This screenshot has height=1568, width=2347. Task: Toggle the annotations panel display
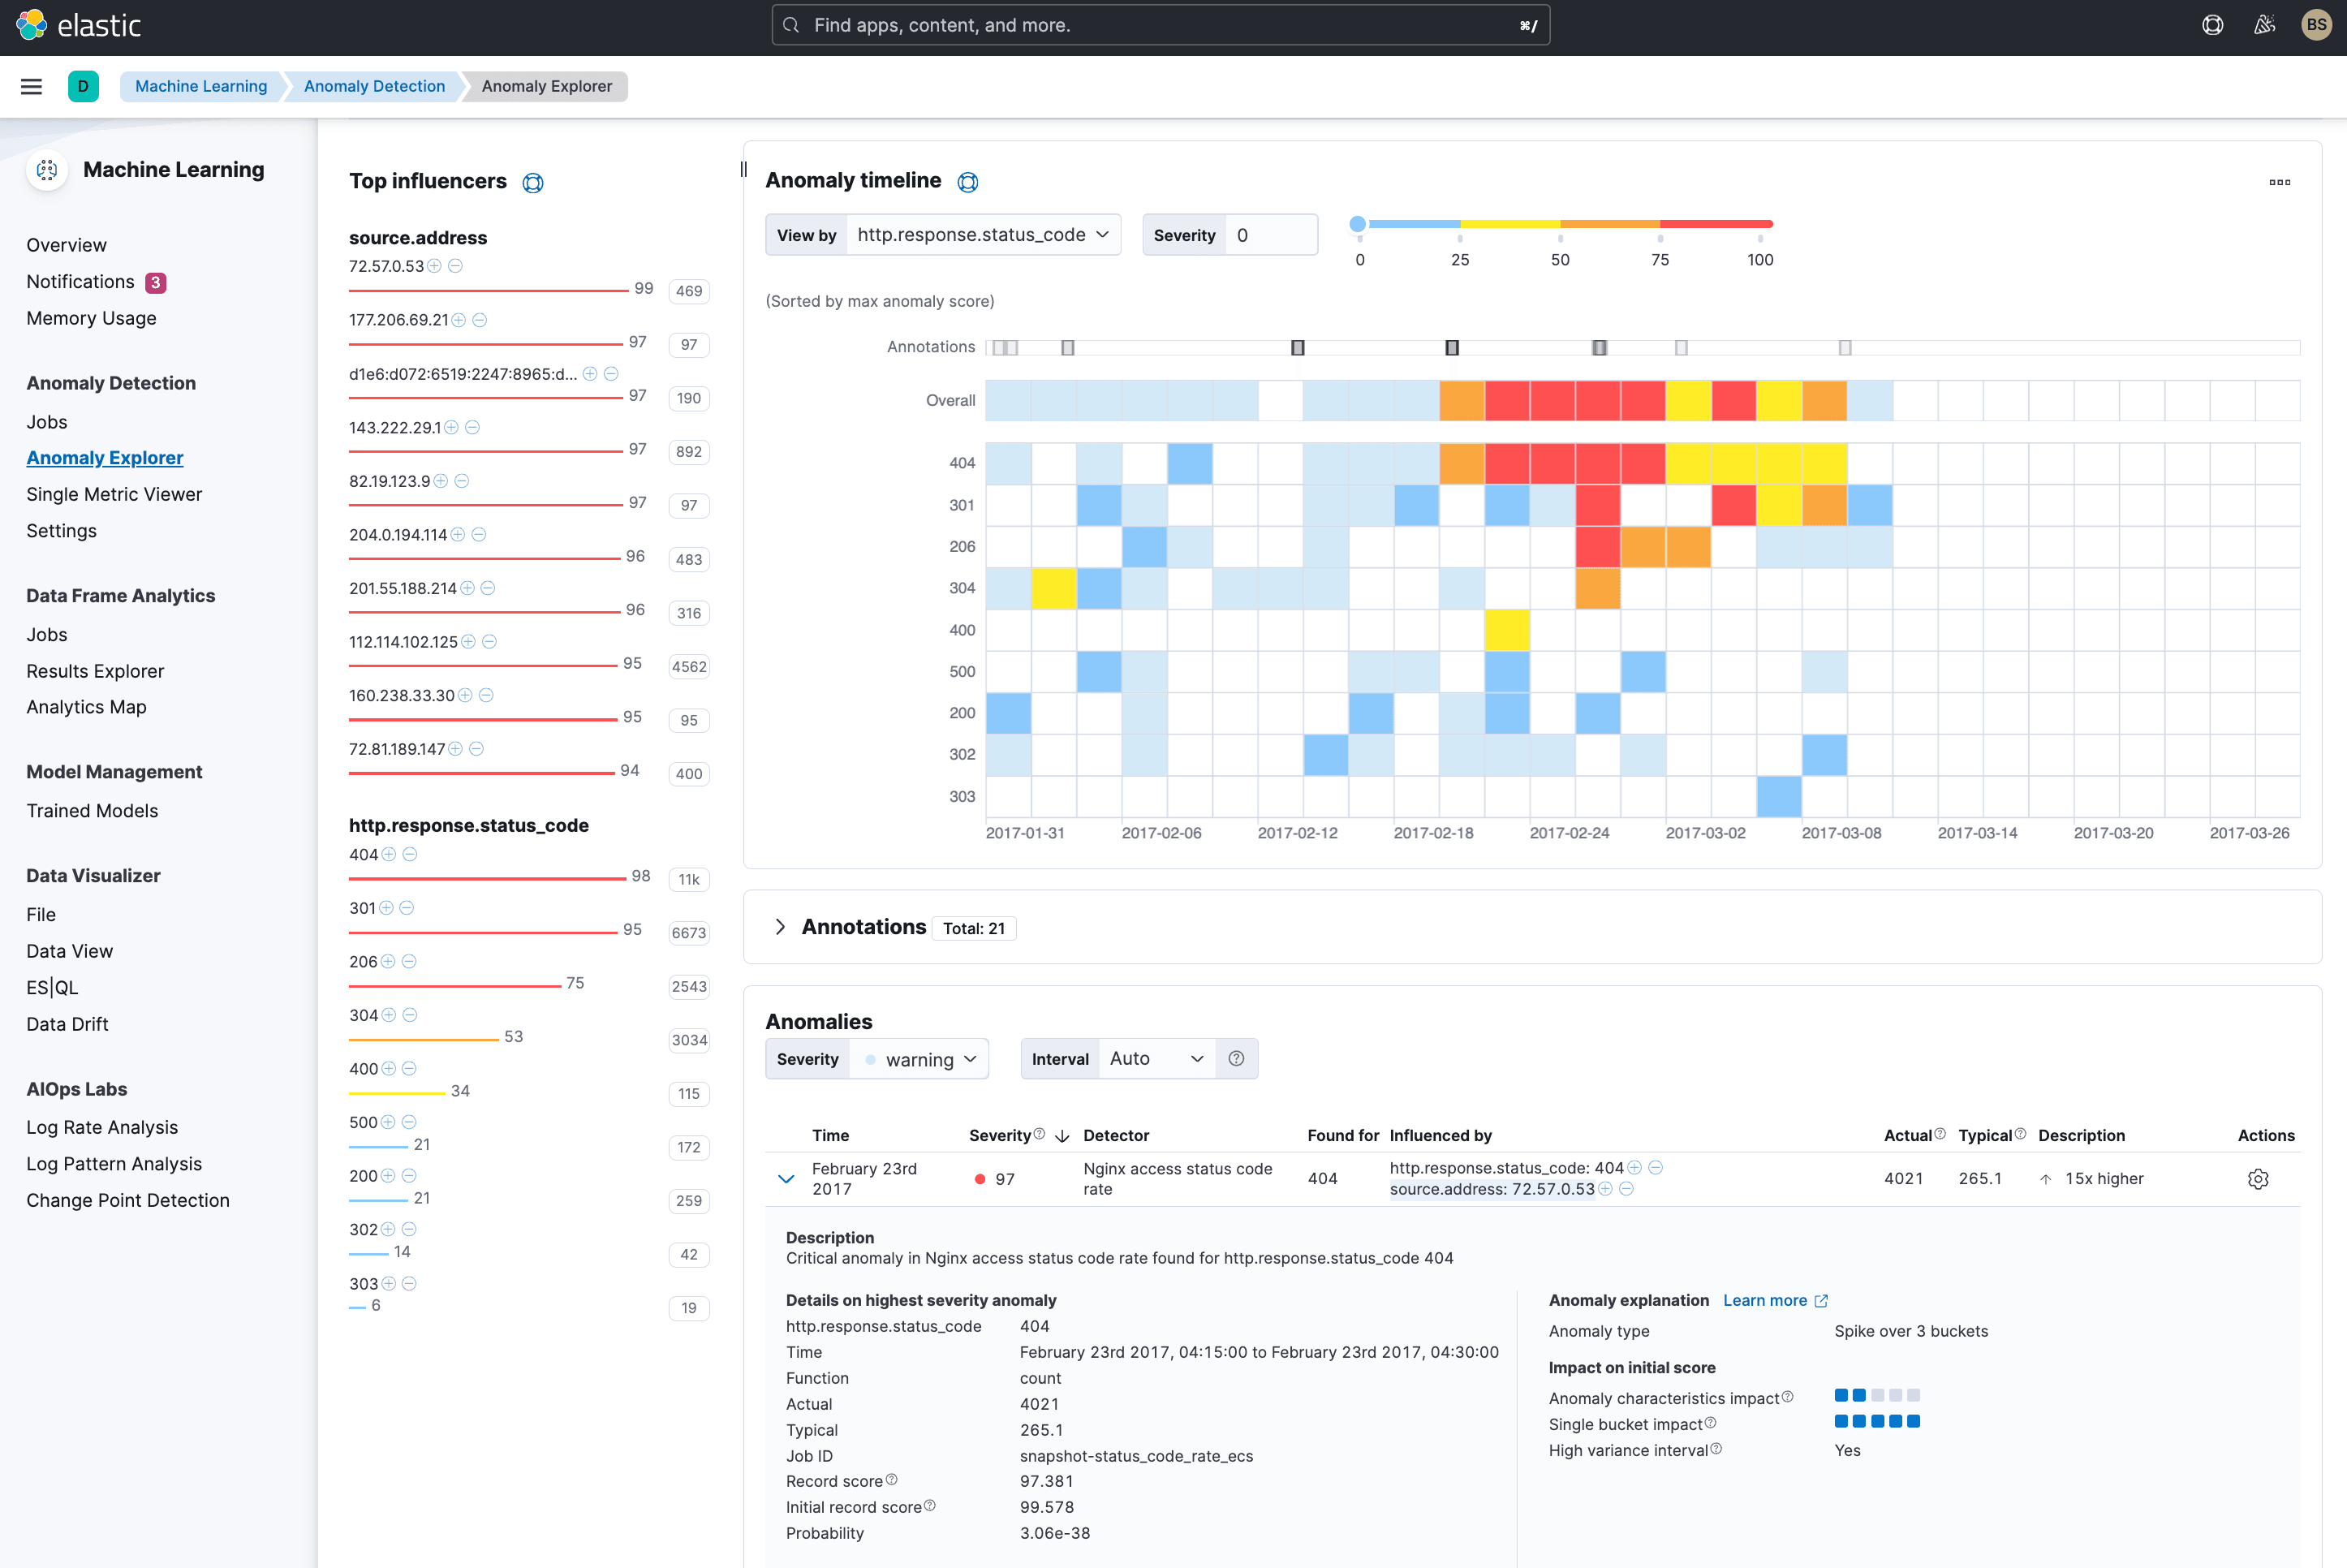pos(779,926)
